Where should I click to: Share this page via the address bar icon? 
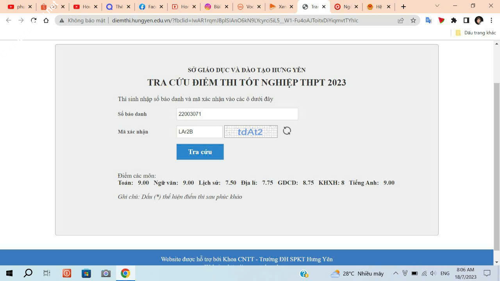tap(401, 21)
